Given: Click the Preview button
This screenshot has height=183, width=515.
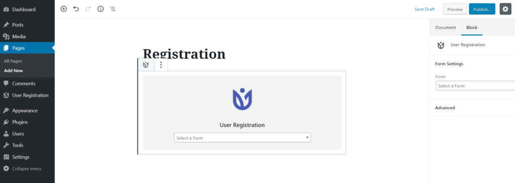Looking at the screenshot, I should [x=455, y=9].
